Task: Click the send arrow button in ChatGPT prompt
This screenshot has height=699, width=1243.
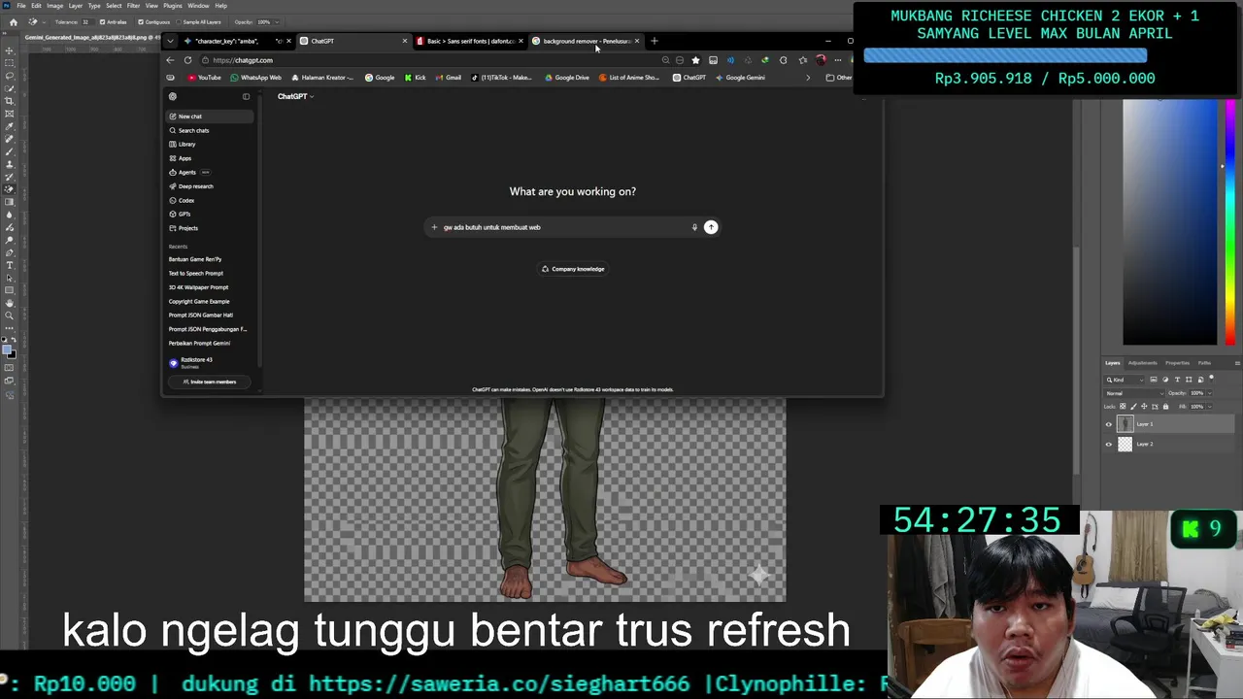Action: [711, 227]
